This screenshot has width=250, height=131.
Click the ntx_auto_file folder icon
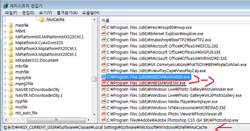click(x=11, y=113)
